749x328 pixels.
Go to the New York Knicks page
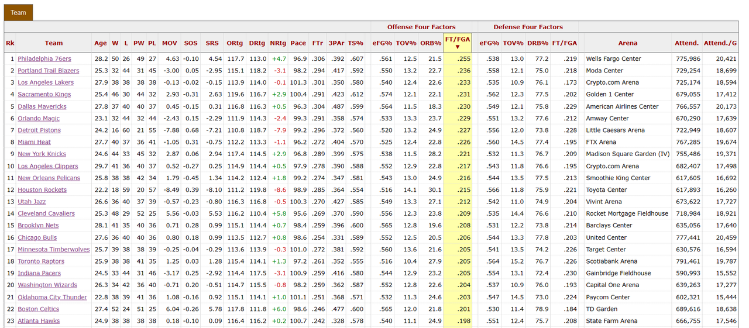[x=41, y=154]
